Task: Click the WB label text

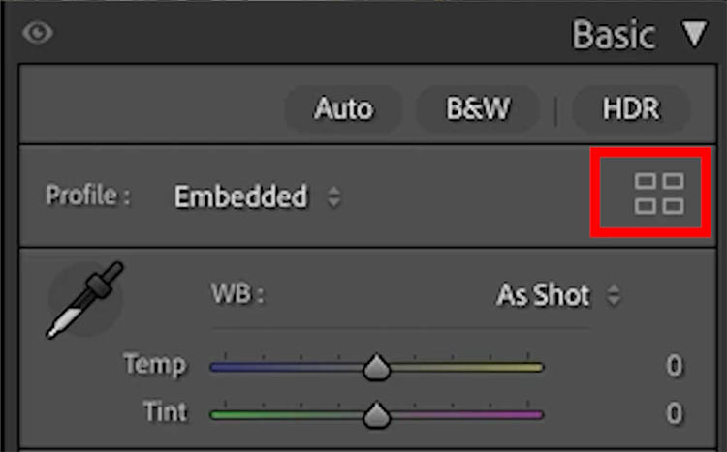Action: pyautogui.click(x=235, y=293)
